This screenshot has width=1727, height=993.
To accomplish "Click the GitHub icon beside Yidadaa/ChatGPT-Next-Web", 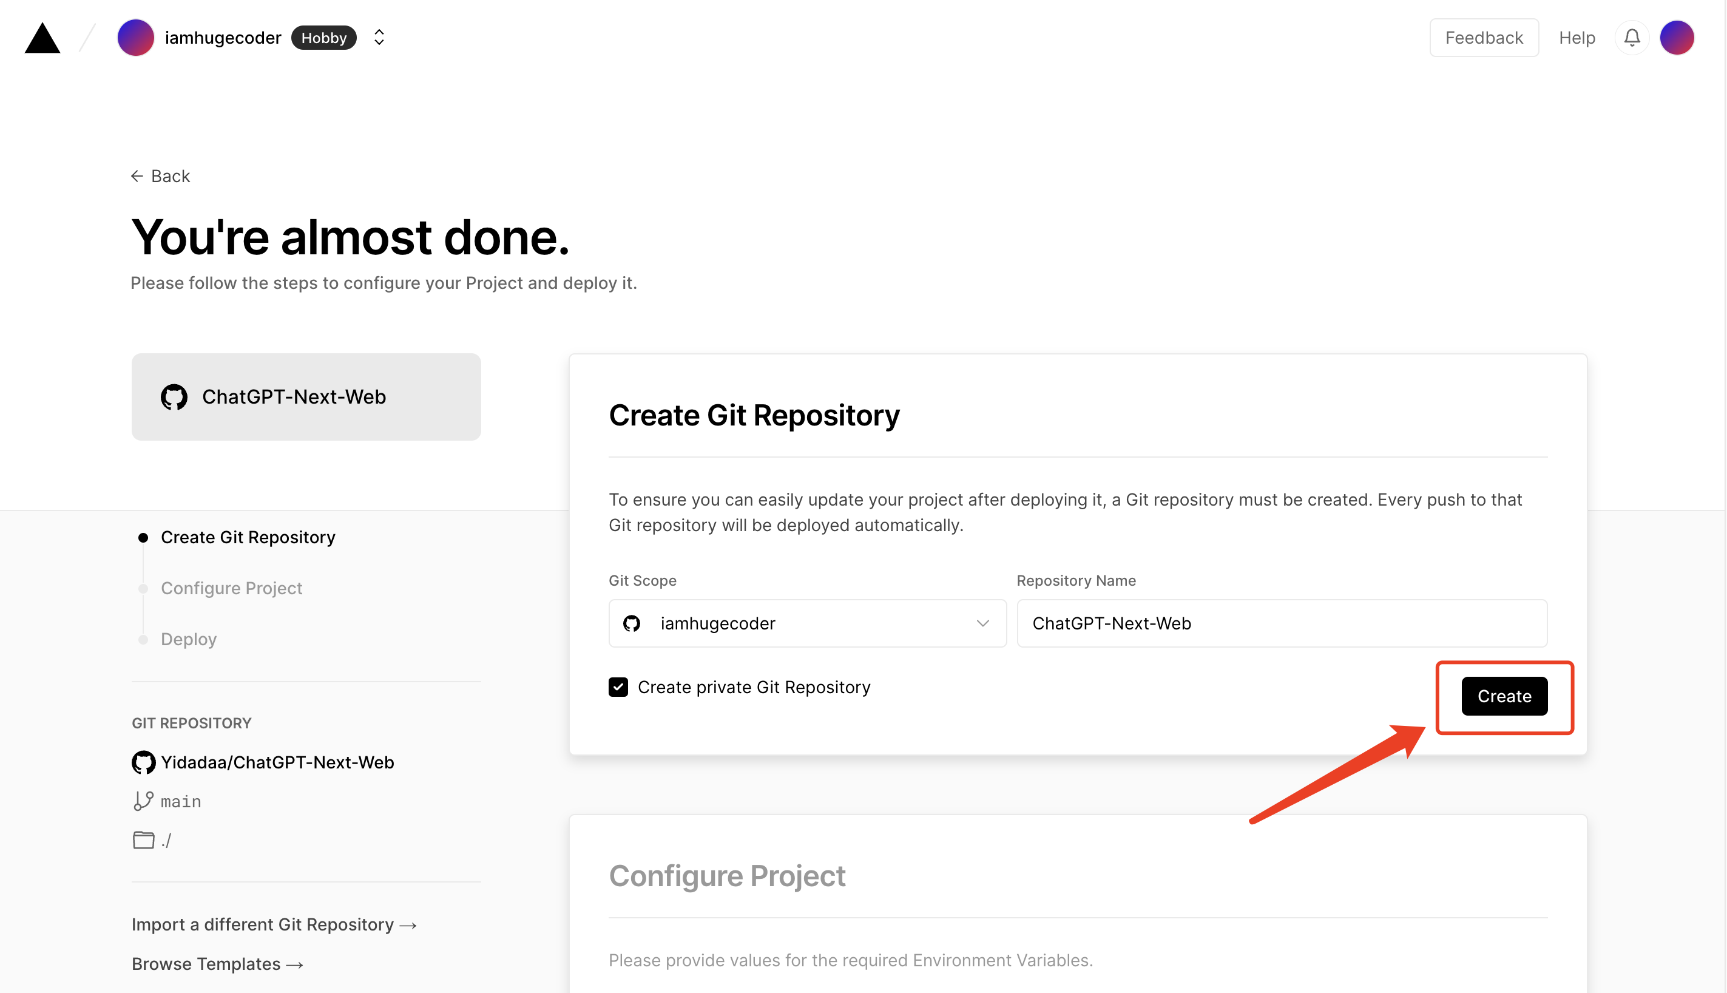I will 143,762.
